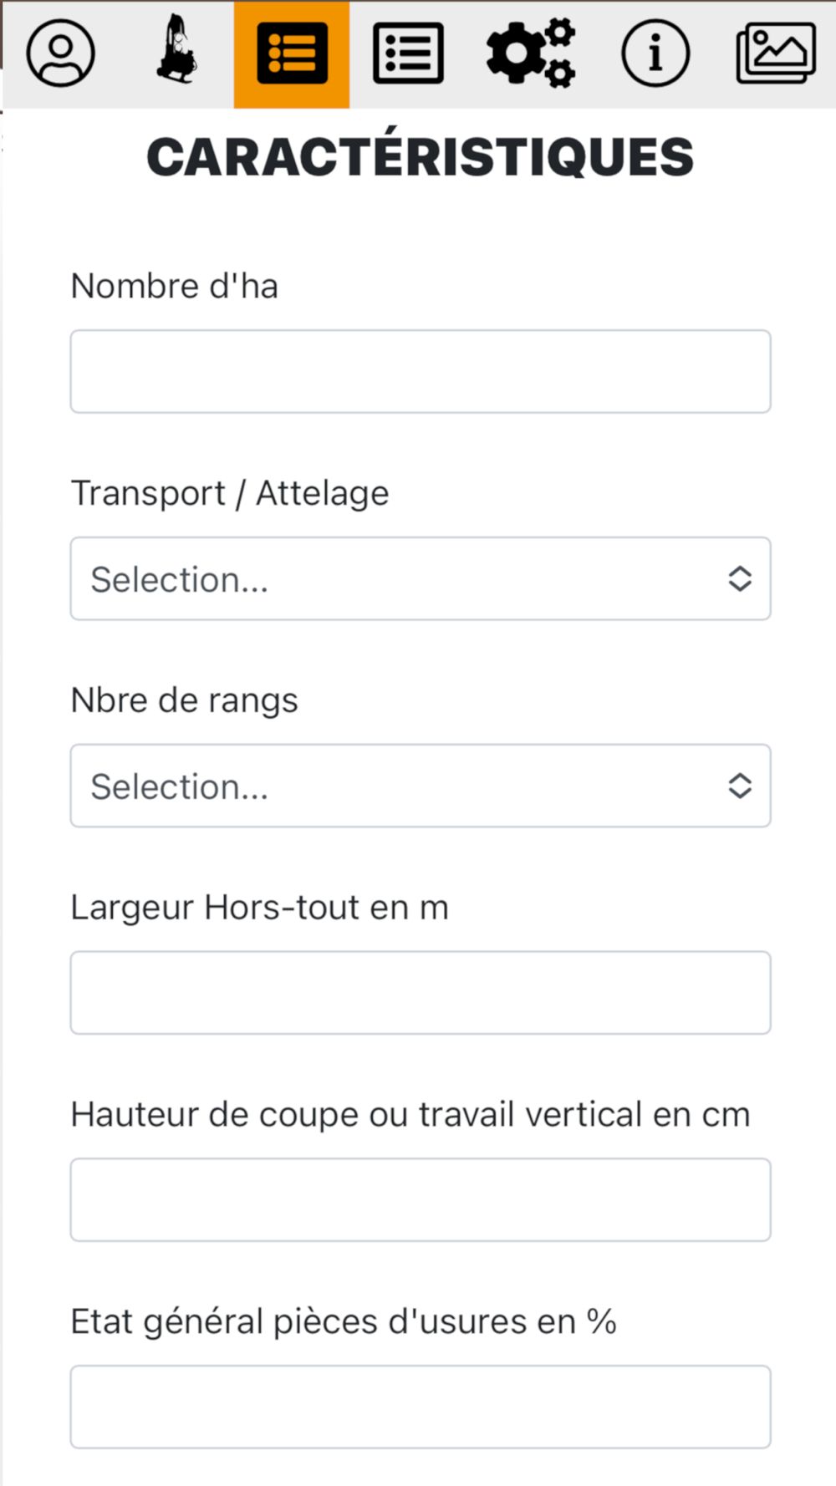Click the Largeur Hors-tout en m label
Image resolution: width=836 pixels, height=1486 pixels.
[x=260, y=908]
